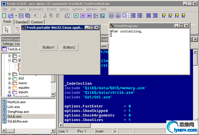
Task: Uncomment lines with the second blue-lines icon
Action: [155, 16]
